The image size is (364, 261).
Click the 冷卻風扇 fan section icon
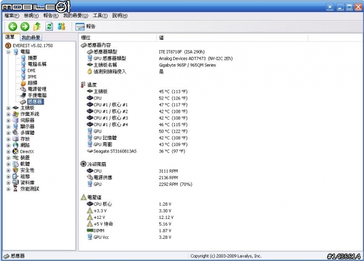[x=84, y=164]
